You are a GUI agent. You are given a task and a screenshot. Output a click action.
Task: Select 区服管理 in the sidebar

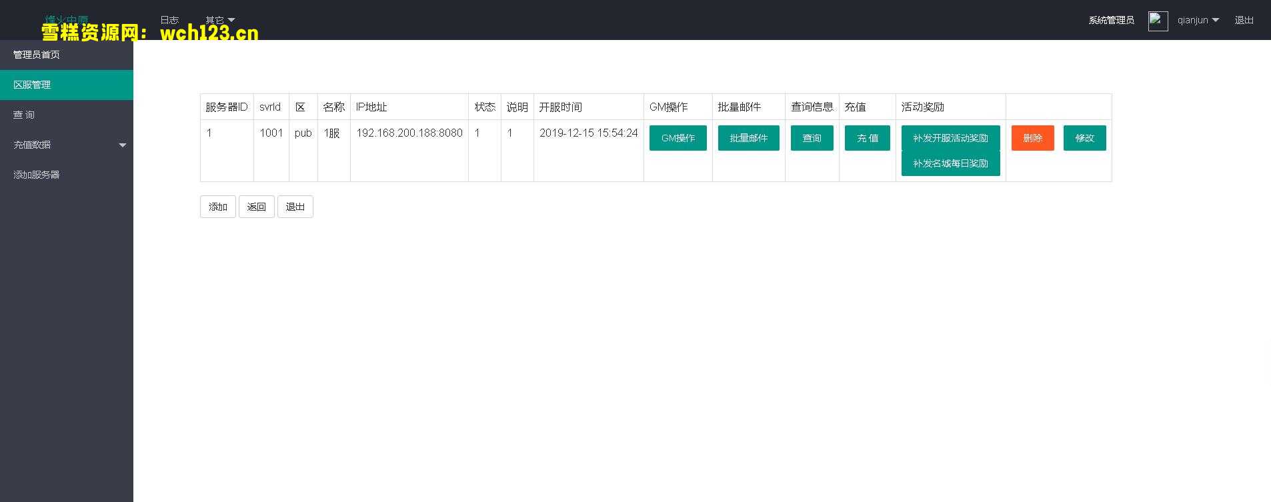pos(67,85)
